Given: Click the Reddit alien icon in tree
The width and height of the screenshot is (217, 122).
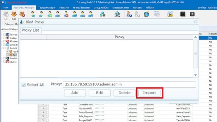Looking at the screenshot, I should coord(8,48).
